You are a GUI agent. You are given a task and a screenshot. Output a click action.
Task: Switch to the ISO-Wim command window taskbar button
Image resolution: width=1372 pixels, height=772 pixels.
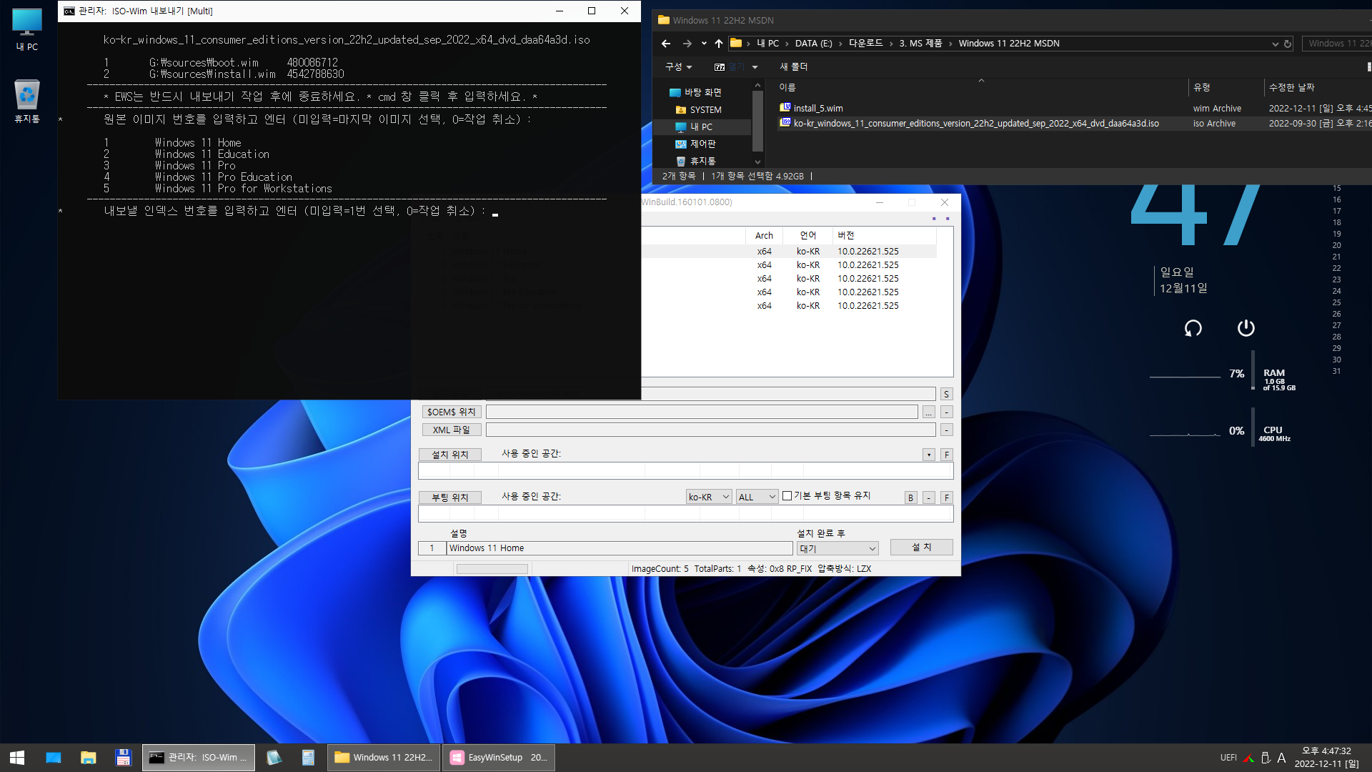click(199, 758)
